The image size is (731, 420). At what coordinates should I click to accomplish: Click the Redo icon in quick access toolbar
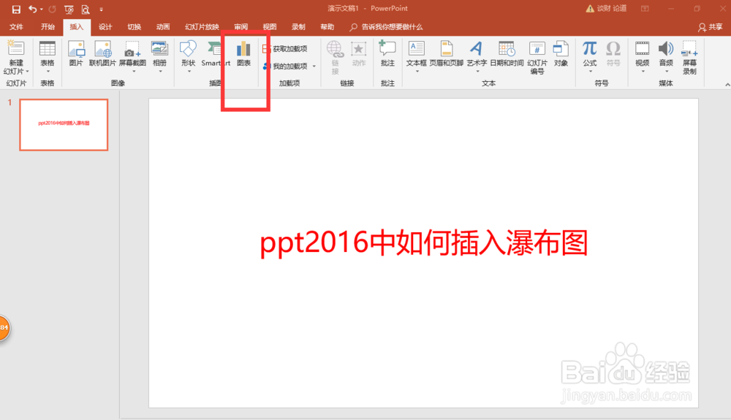tap(52, 9)
